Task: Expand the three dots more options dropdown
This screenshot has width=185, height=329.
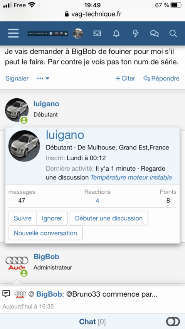Action: [x=43, y=79]
